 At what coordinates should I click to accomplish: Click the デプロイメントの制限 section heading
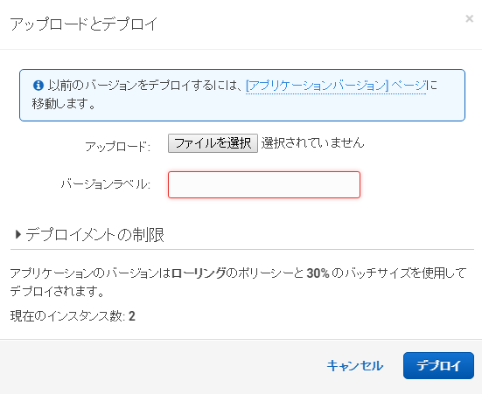pos(94,235)
